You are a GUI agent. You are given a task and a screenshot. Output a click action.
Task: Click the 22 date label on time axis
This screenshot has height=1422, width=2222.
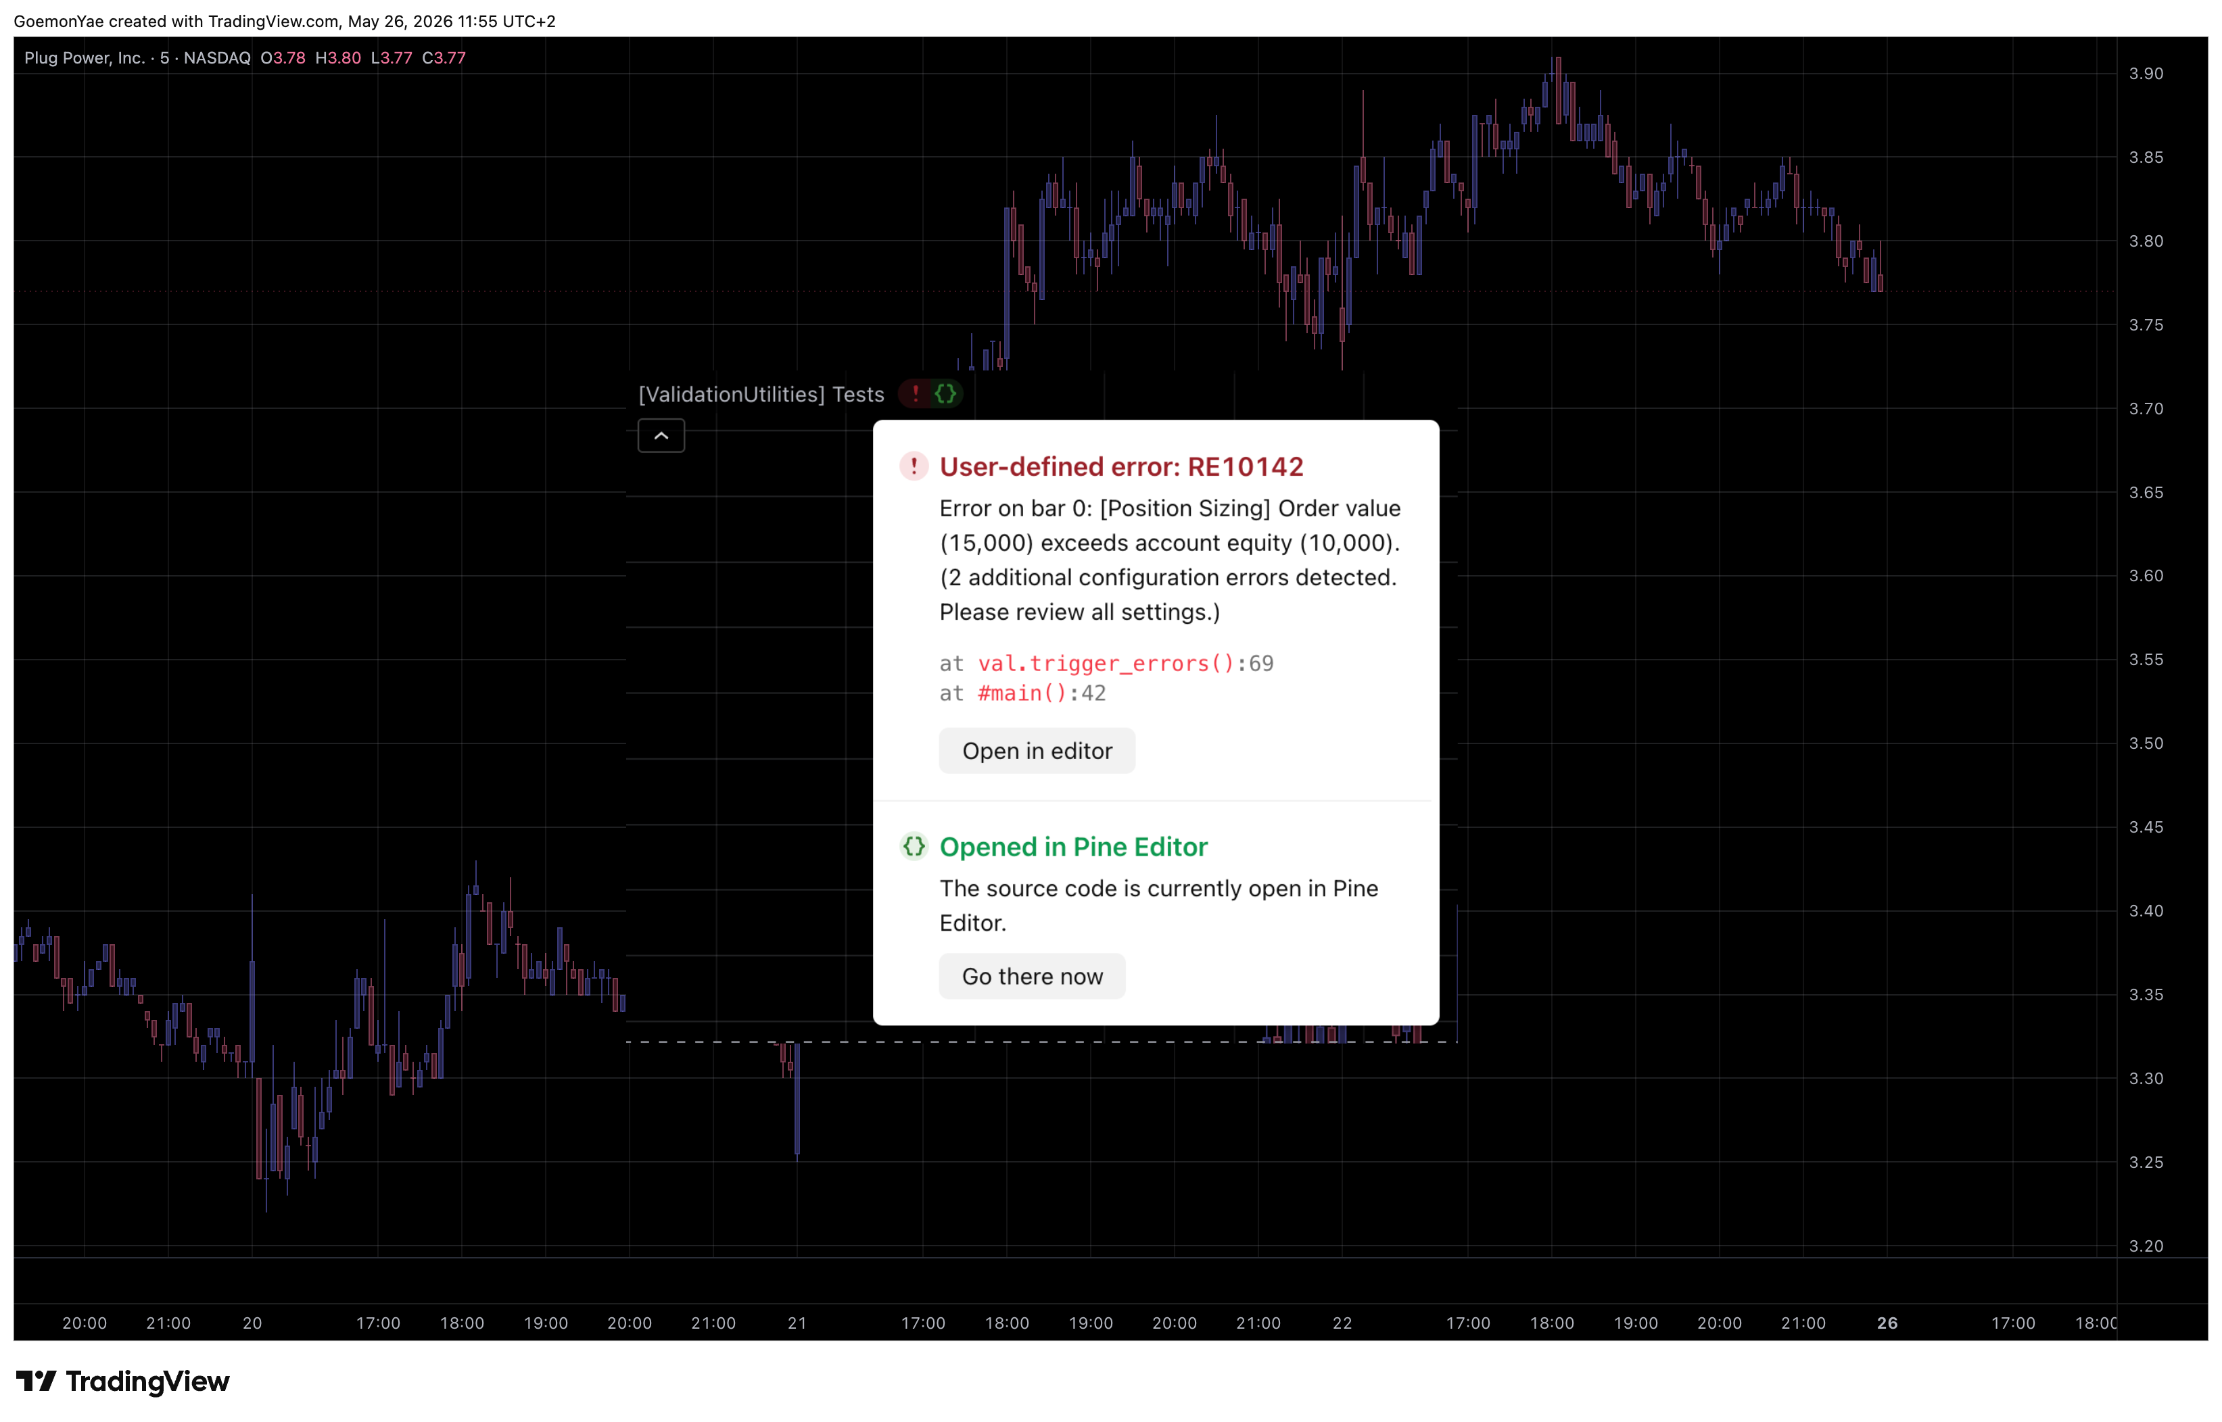point(1342,1323)
